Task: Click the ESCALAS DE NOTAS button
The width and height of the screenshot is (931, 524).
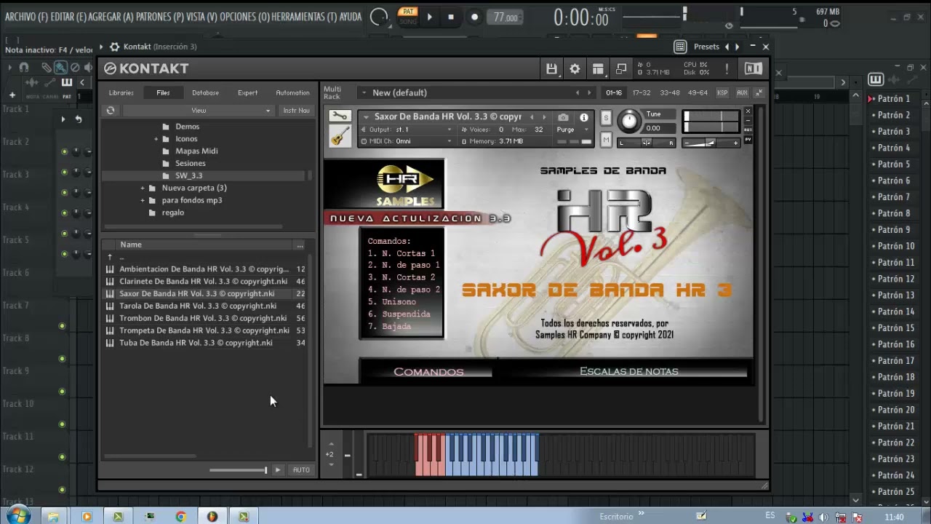Action: coord(628,371)
